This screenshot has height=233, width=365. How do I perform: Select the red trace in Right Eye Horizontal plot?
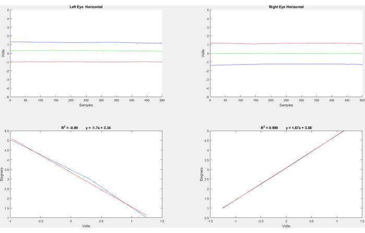point(286,43)
